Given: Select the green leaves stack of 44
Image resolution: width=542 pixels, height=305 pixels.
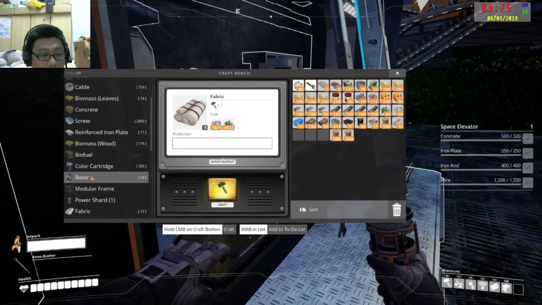Looking at the screenshot, I should (x=385, y=110).
